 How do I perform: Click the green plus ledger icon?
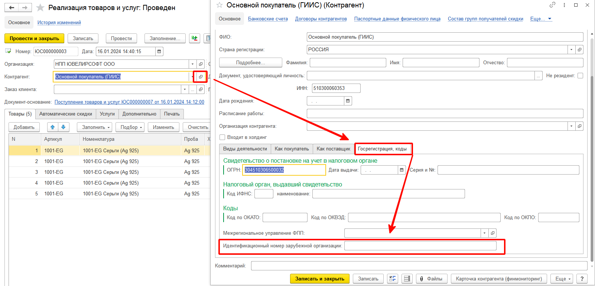[x=195, y=38]
